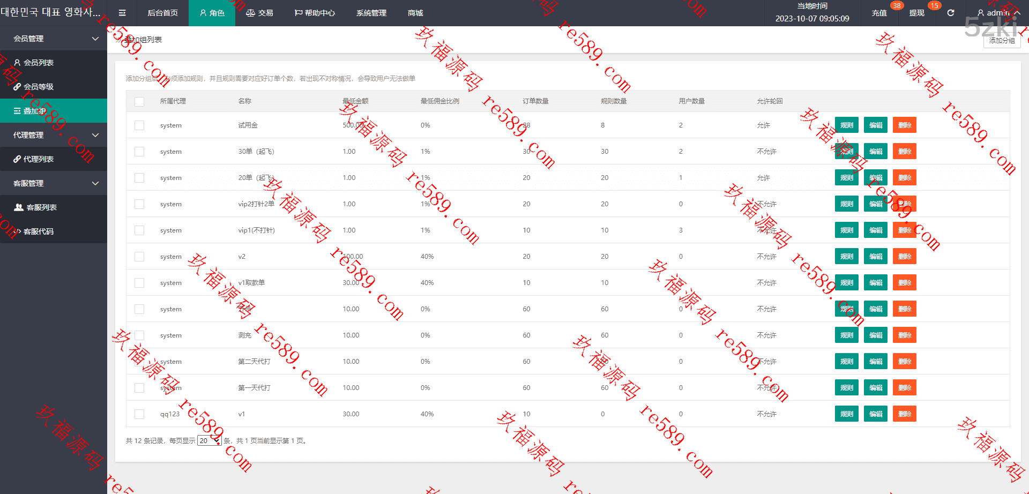Open the per-page records dropdown
The width and height of the screenshot is (1029, 494).
[209, 441]
